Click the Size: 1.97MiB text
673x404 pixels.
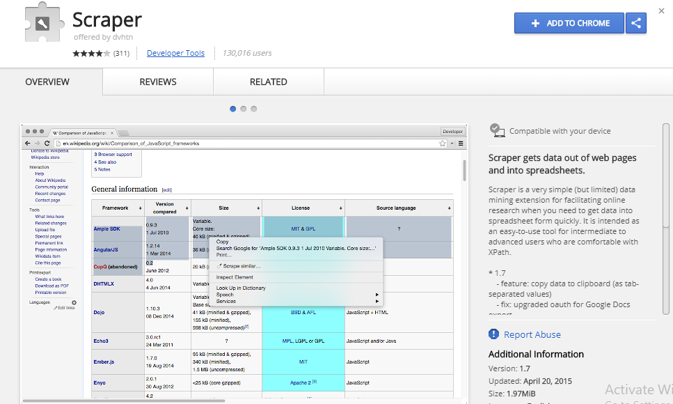(x=512, y=394)
